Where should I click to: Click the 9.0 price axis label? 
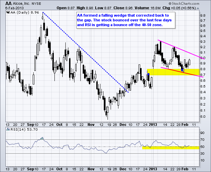click(202, 58)
